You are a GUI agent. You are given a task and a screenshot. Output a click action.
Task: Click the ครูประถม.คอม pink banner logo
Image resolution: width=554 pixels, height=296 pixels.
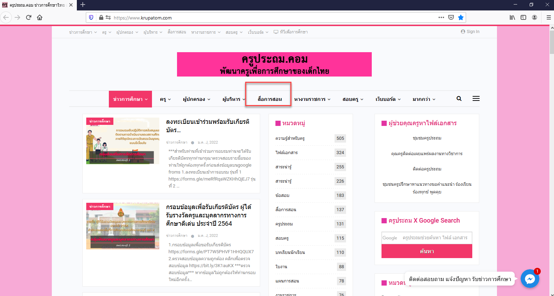click(274, 64)
